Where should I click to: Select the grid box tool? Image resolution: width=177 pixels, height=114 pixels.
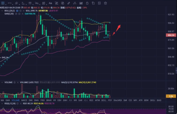[43, 3]
